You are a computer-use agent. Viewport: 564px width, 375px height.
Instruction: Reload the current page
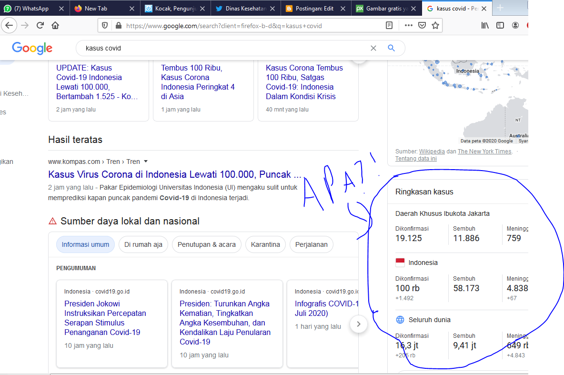40,25
